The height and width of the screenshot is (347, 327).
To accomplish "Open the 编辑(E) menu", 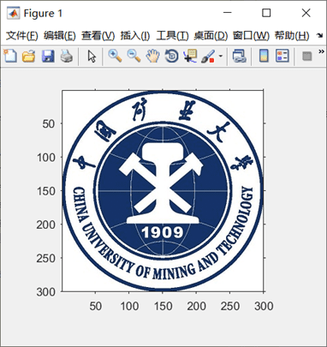I will [x=60, y=36].
